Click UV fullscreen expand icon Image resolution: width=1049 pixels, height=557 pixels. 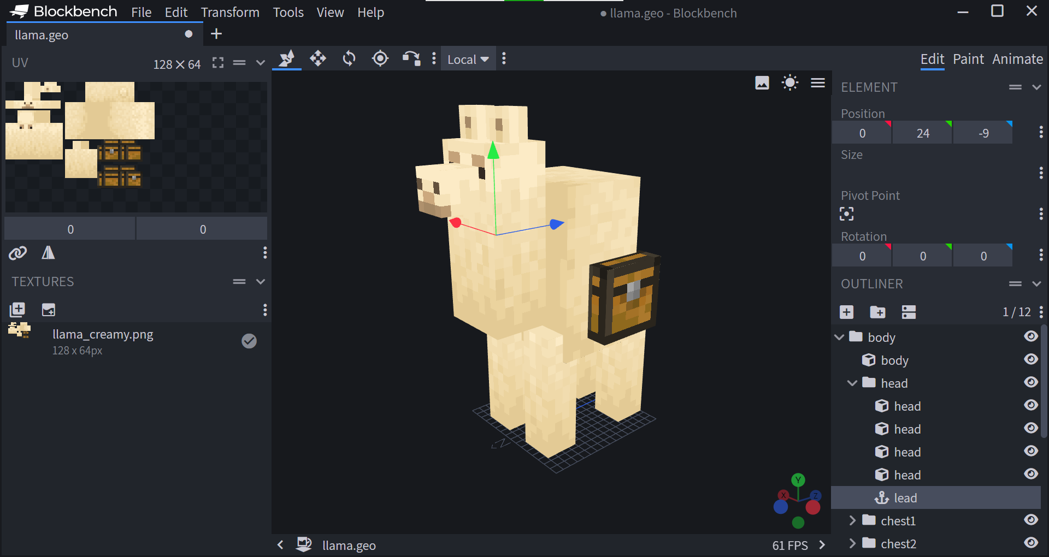pos(218,63)
